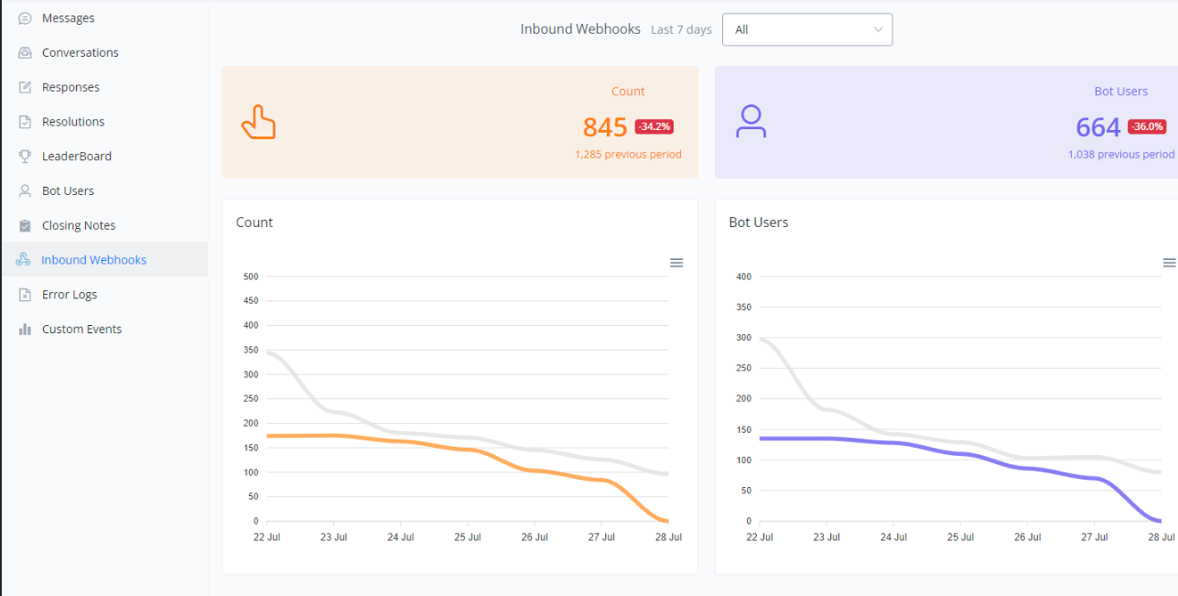Open the Count chart hamburger menu
The width and height of the screenshot is (1178, 596).
[676, 263]
